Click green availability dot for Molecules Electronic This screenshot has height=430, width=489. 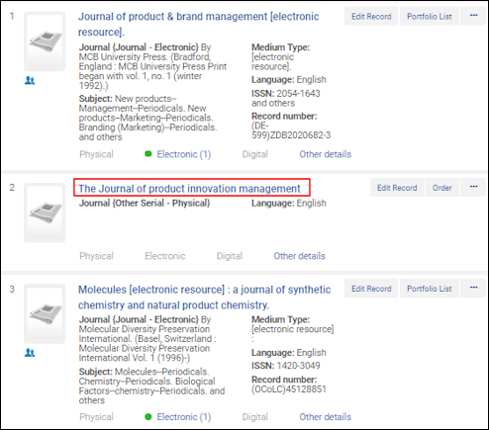point(148,416)
